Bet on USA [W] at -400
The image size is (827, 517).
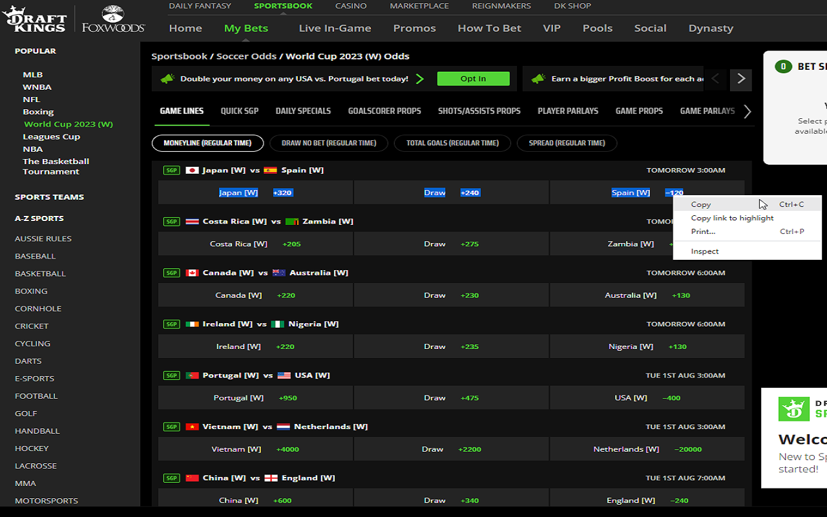(x=647, y=398)
